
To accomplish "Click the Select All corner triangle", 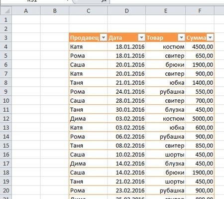I will [6, 11].
